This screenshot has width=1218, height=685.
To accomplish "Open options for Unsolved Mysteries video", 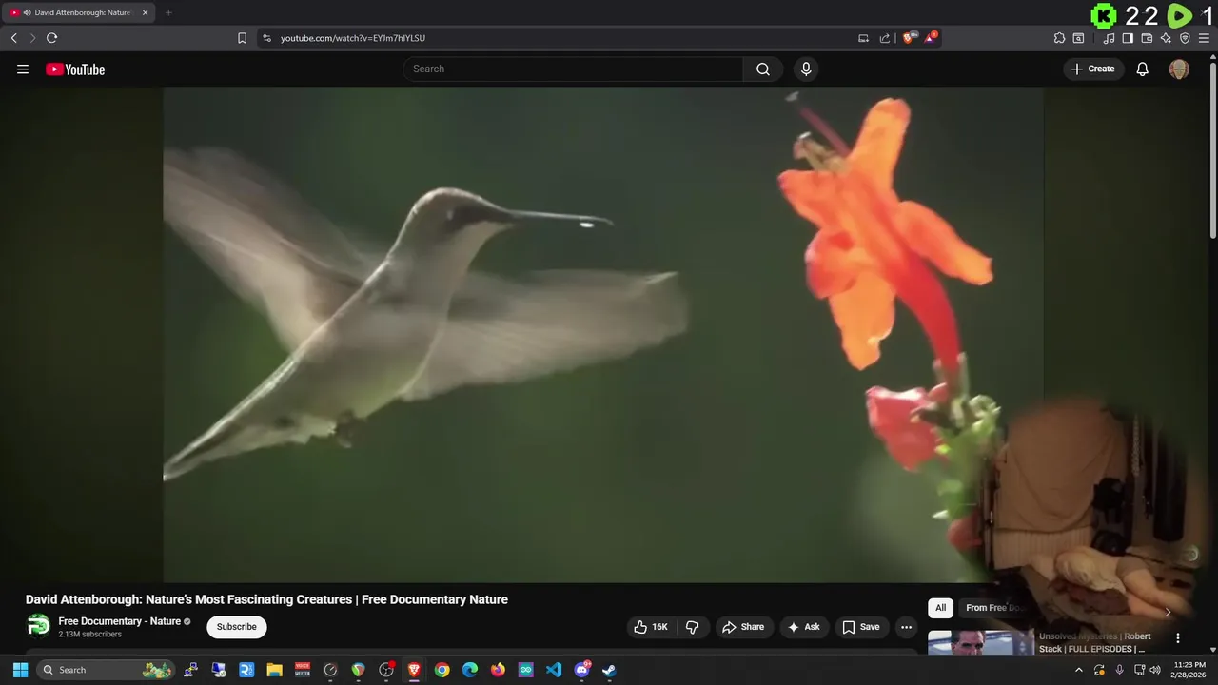I will click(x=1178, y=638).
